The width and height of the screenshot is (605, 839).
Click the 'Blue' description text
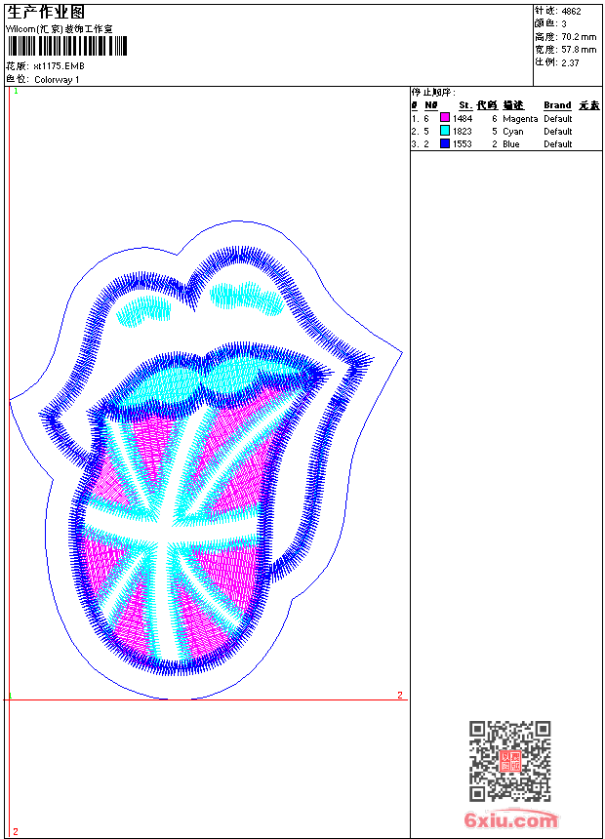coord(510,144)
